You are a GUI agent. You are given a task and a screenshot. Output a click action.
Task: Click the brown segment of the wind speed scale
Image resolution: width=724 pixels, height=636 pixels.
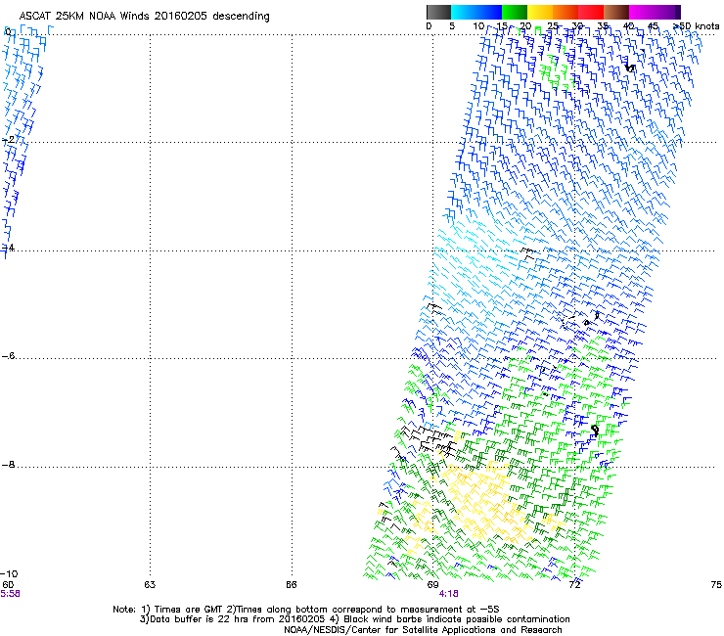click(x=616, y=12)
